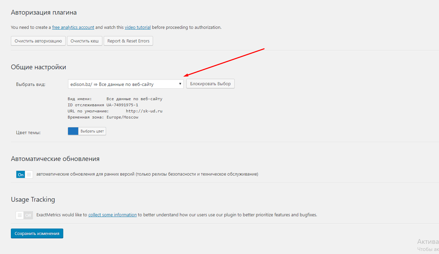Disable the automatic updates On toggle

pos(24,175)
